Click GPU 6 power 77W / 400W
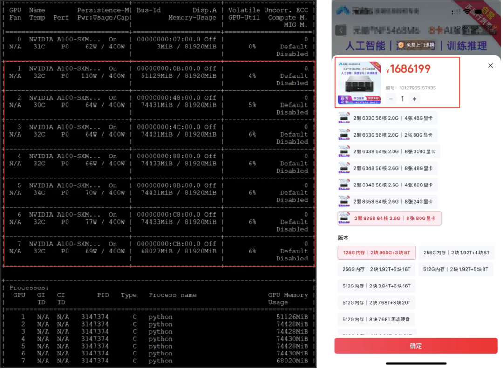The width and height of the screenshot is (503, 369). tap(105, 222)
